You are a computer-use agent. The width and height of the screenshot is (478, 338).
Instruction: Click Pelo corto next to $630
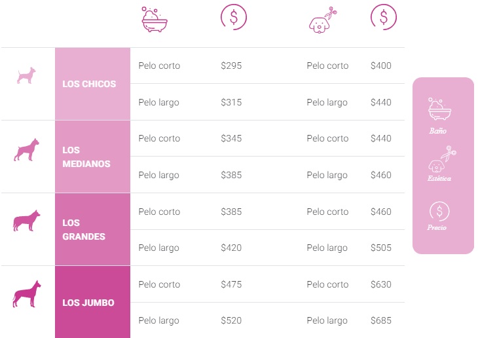pos(327,284)
